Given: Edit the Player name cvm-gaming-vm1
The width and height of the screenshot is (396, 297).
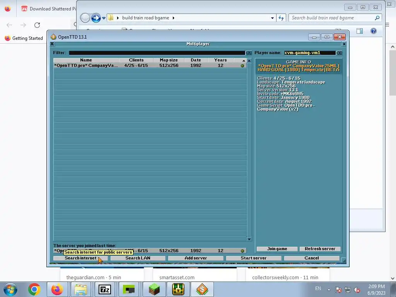Looking at the screenshot, I should pyautogui.click(x=310, y=53).
